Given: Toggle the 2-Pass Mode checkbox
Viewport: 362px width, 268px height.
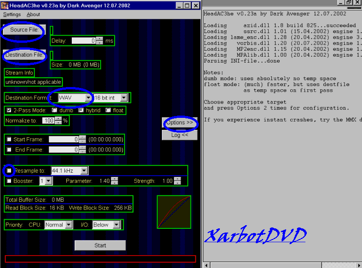Looking at the screenshot, I should click(x=9, y=110).
